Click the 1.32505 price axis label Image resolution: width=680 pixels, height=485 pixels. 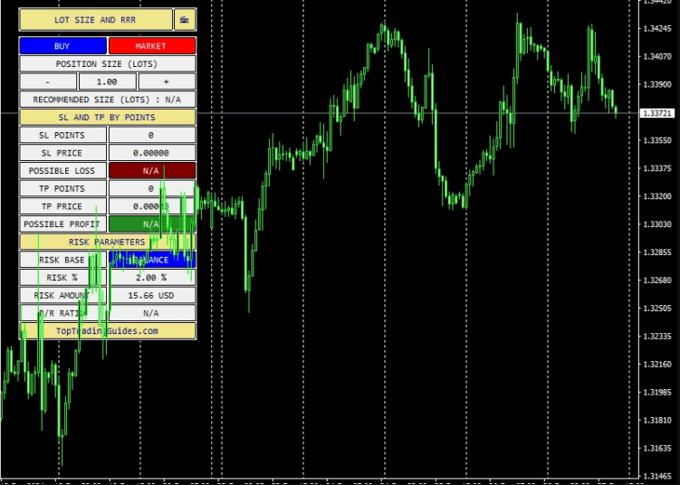click(657, 309)
